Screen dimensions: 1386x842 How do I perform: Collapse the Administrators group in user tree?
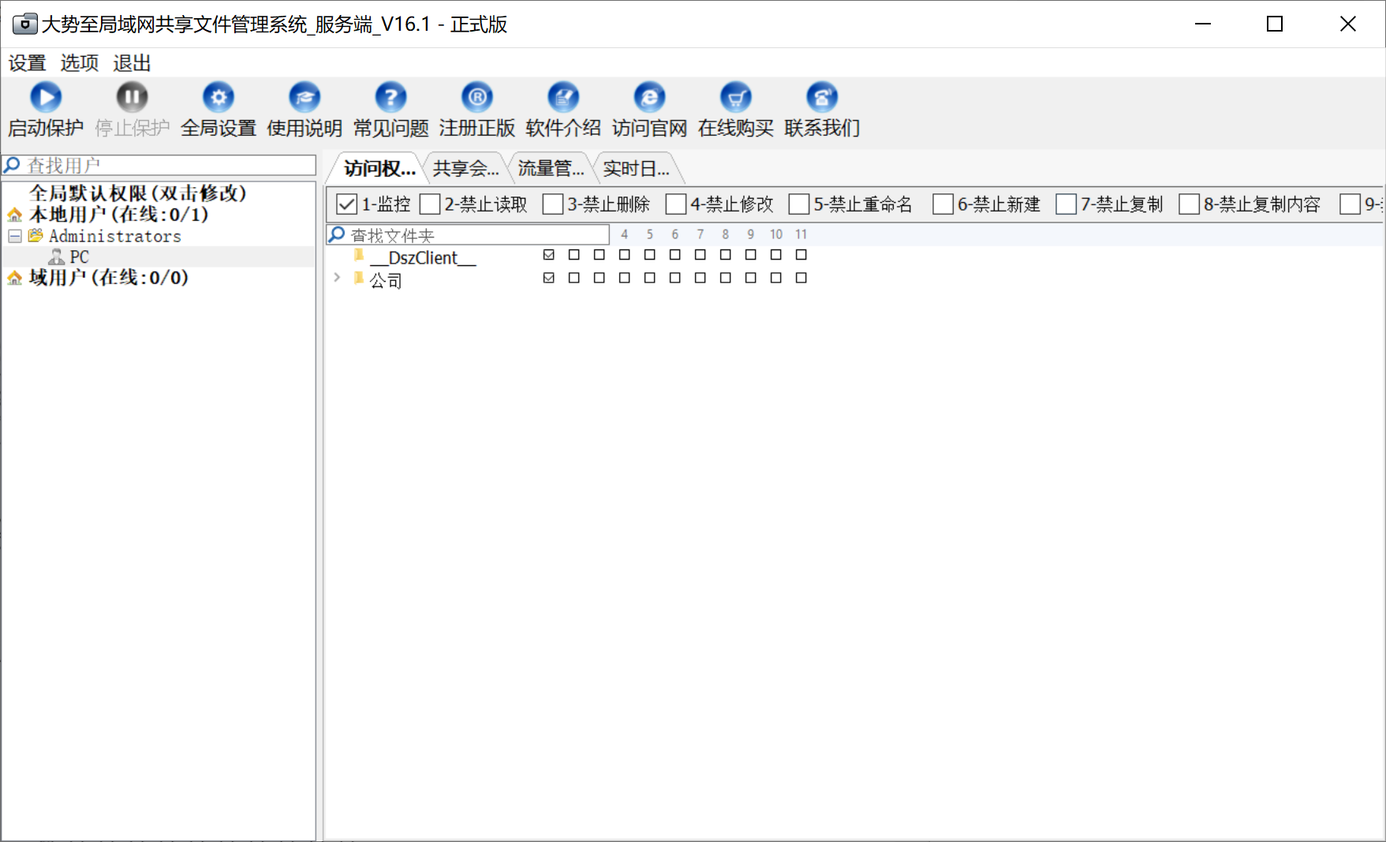pos(15,236)
